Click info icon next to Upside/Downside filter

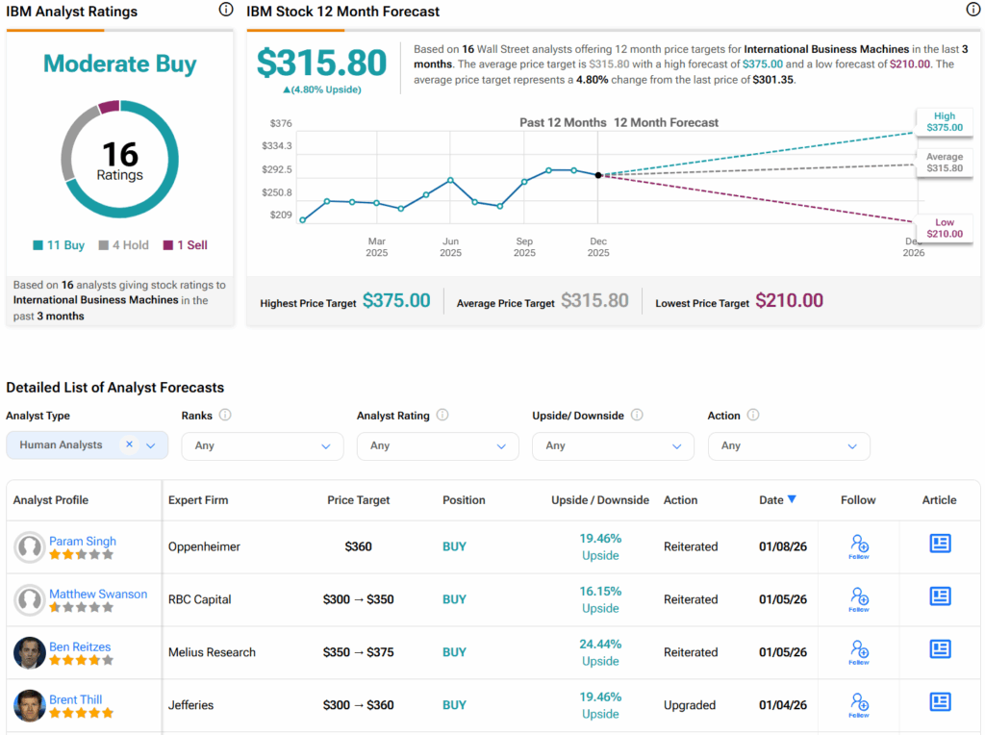click(x=637, y=416)
